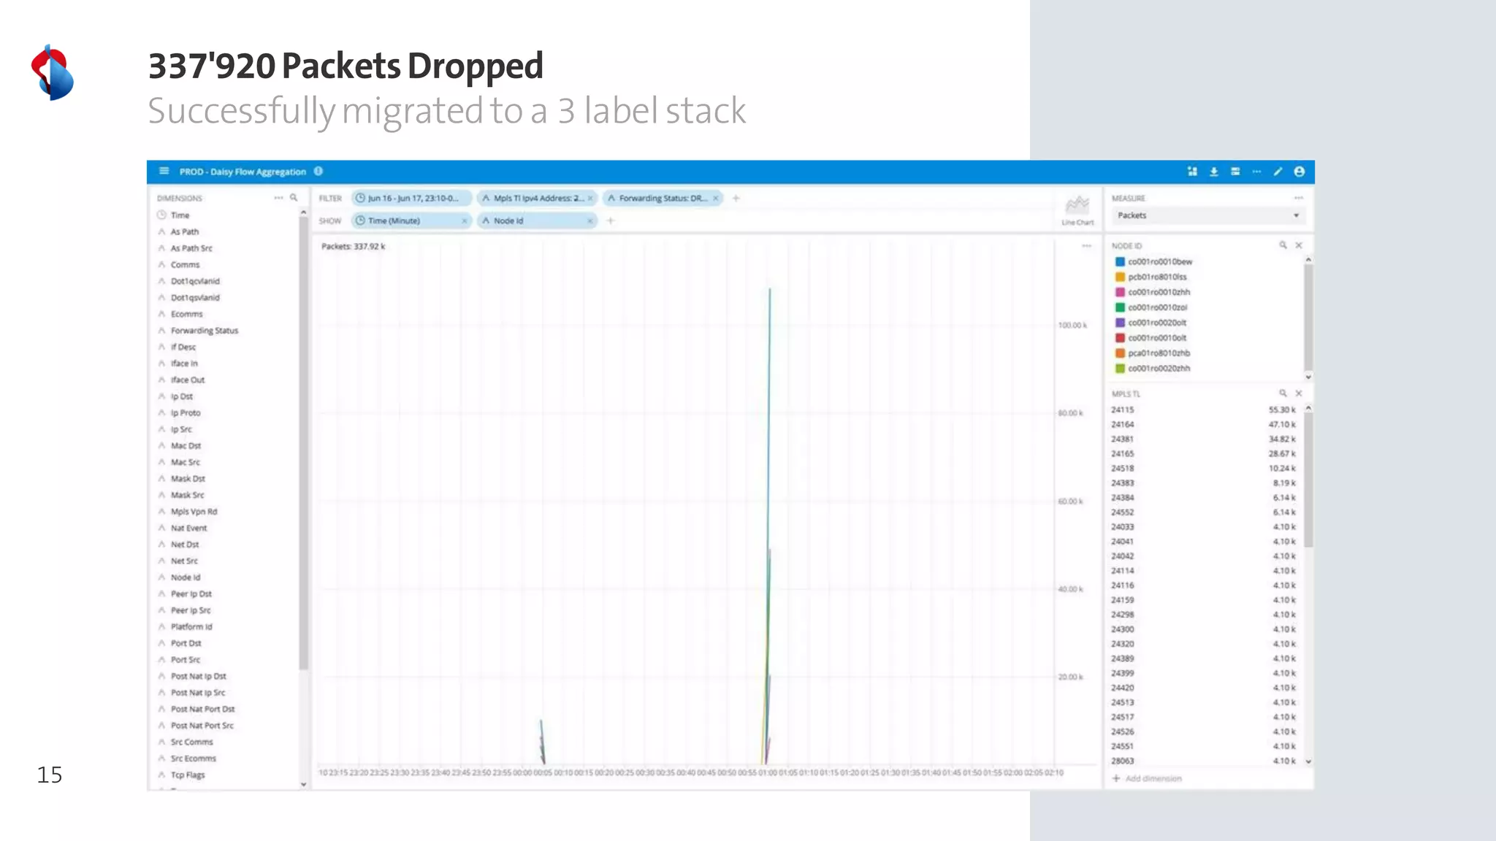The image size is (1496, 841).
Task: Search dimensions with the magnifier icon
Action: [x=294, y=198]
